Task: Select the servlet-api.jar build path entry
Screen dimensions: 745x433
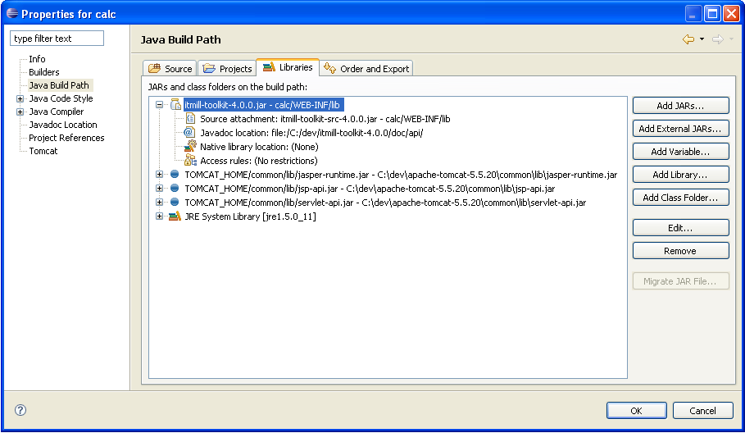Action: coord(385,203)
